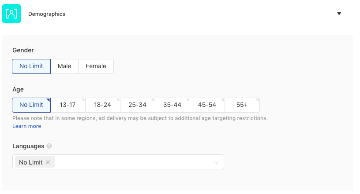
Task: Click the Demographics section title
Action: (x=47, y=14)
